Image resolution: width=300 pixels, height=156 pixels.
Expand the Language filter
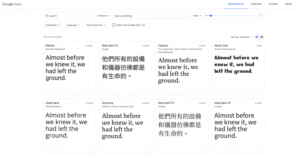pos(73,25)
